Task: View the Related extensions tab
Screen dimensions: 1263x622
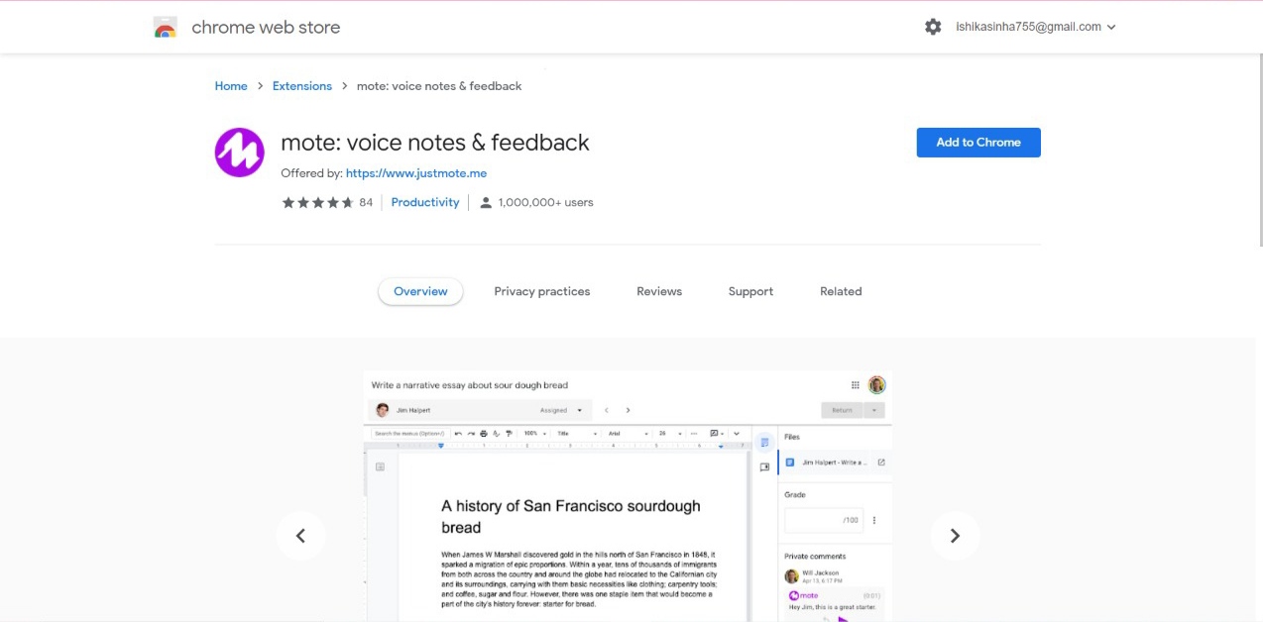Action: tap(840, 291)
